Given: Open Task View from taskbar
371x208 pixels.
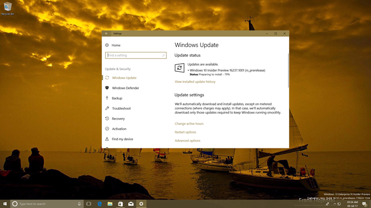Looking at the screenshot, I should point(89,204).
